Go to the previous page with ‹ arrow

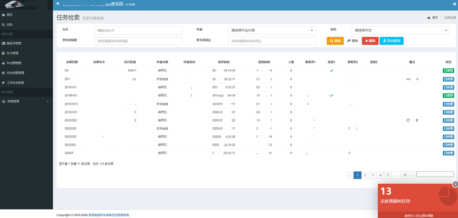click(x=350, y=175)
